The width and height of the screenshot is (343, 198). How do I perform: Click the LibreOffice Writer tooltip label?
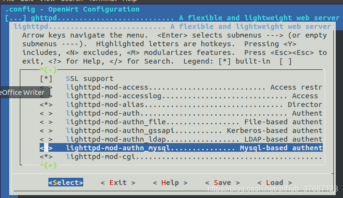[x=22, y=92]
